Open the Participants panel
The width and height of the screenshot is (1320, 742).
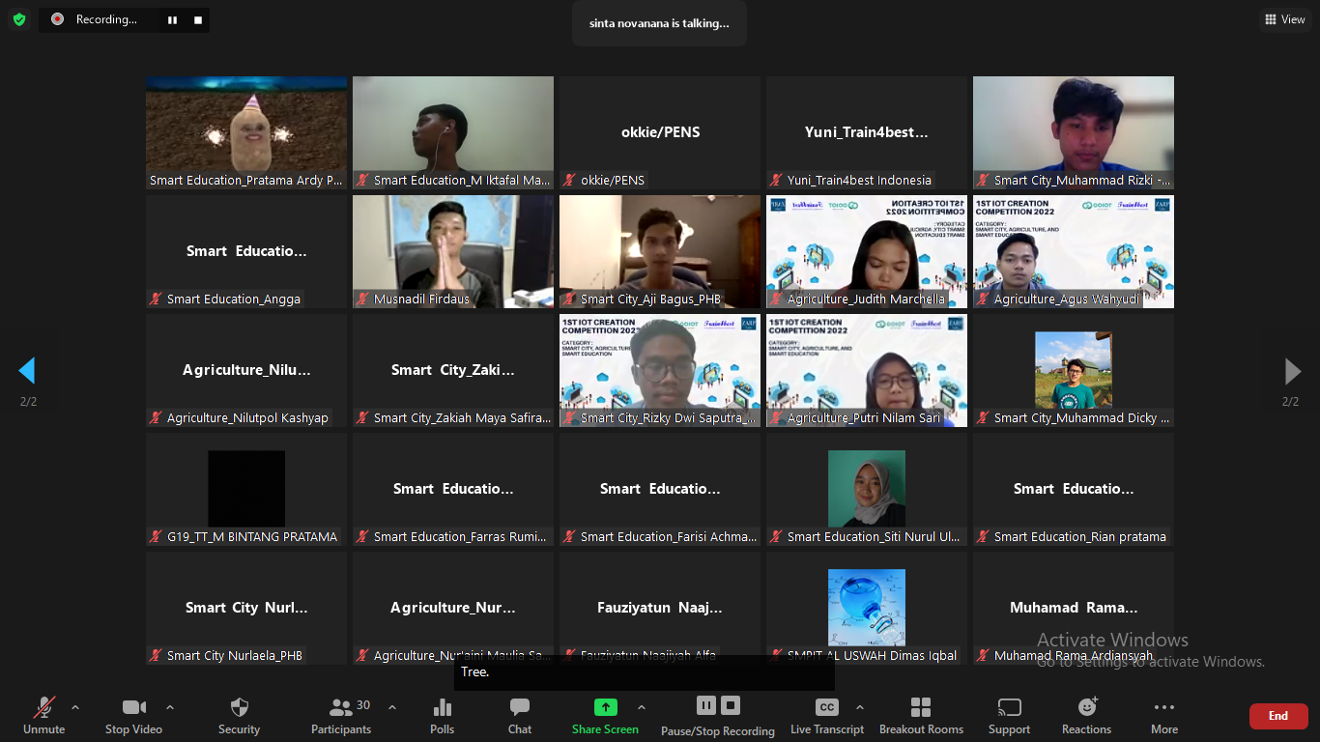341,715
